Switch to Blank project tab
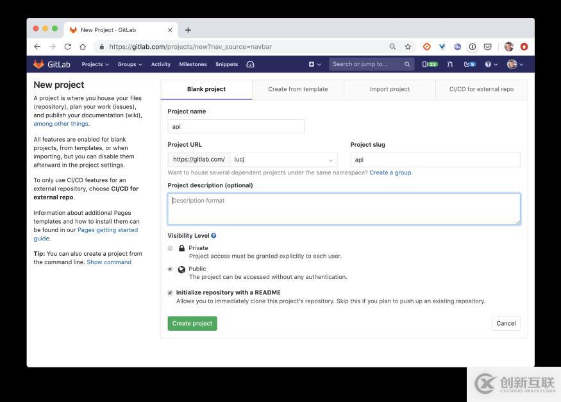Viewport: 561px width, 402px height. pyautogui.click(x=206, y=89)
